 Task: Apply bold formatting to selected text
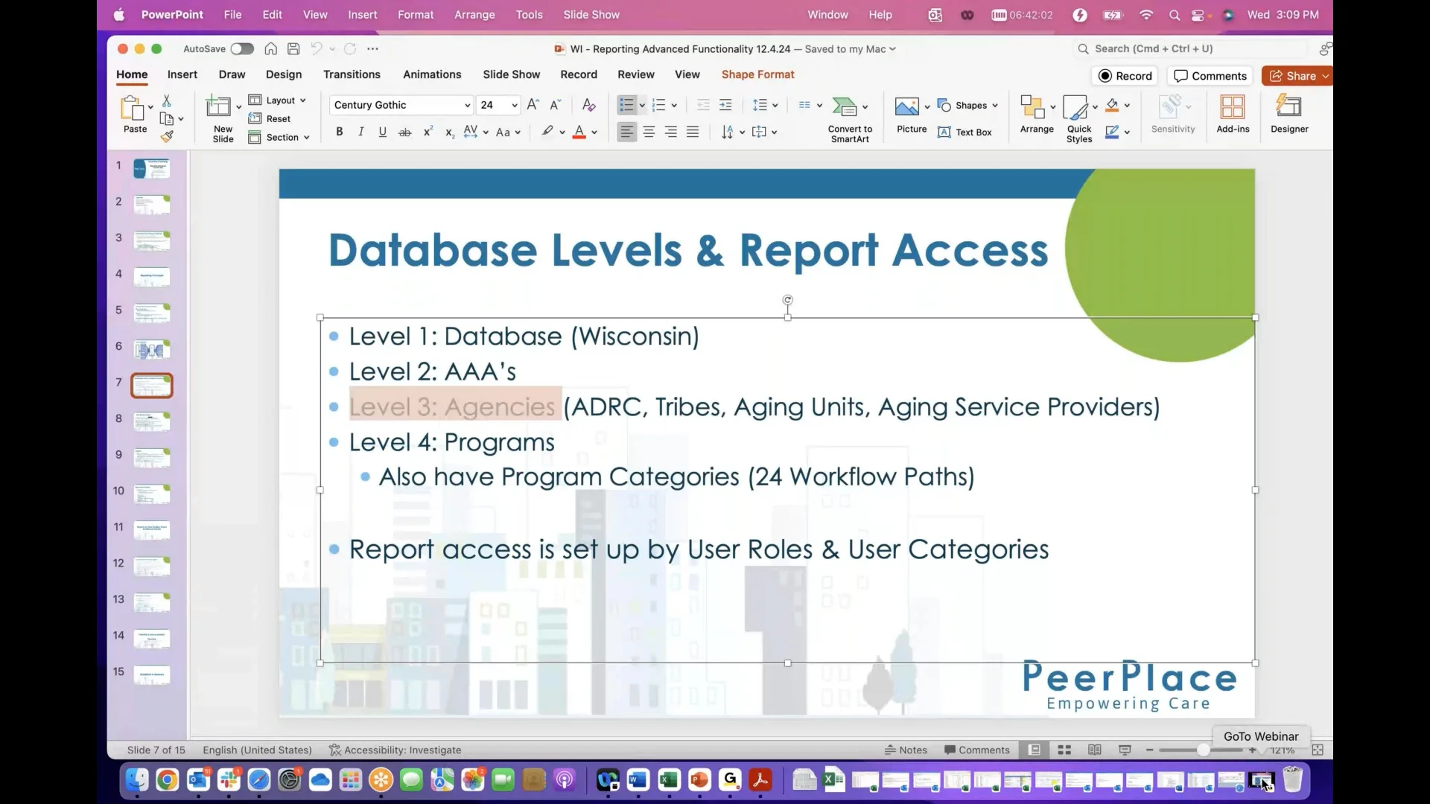click(x=340, y=132)
